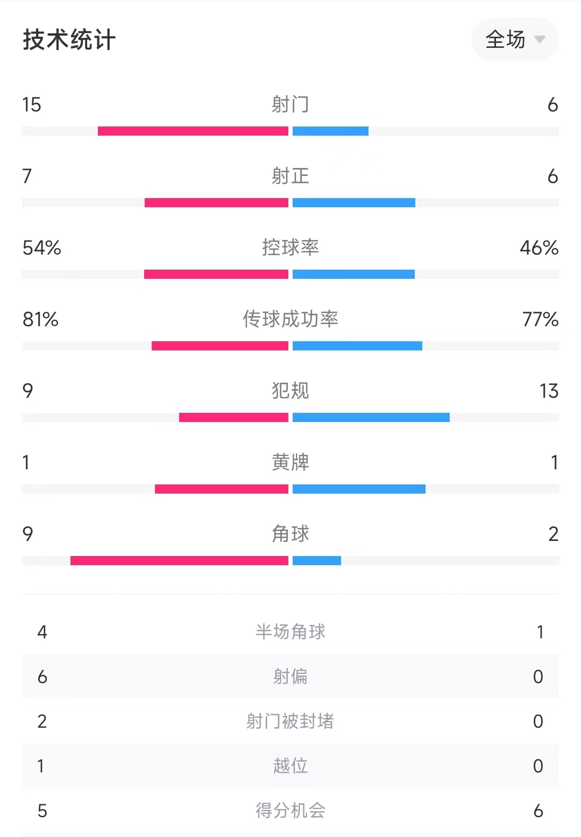The height and width of the screenshot is (837, 581).
Task: Click the pink 射正 bar
Action: click(x=216, y=202)
